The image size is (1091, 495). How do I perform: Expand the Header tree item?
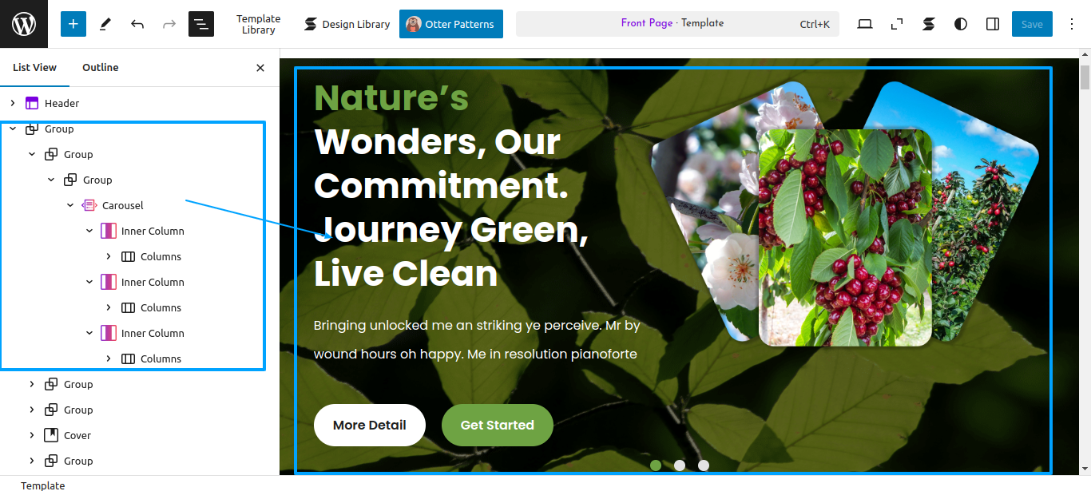[13, 103]
